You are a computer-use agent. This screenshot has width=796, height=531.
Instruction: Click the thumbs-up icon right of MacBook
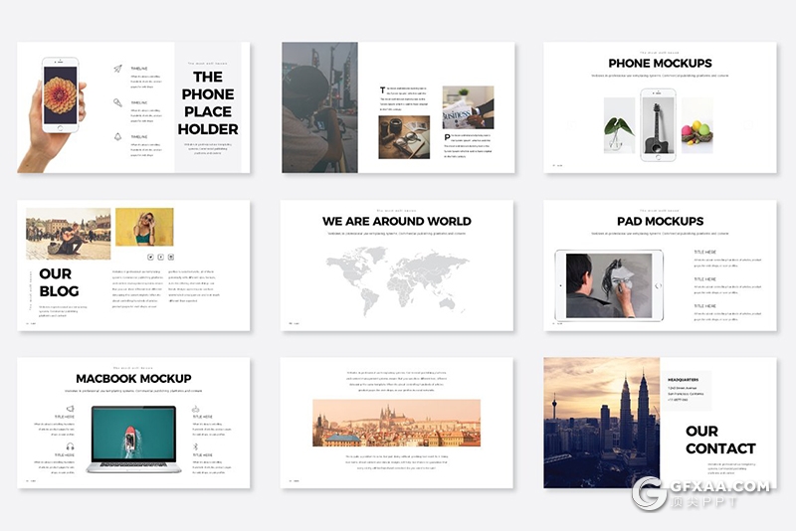[196, 410]
